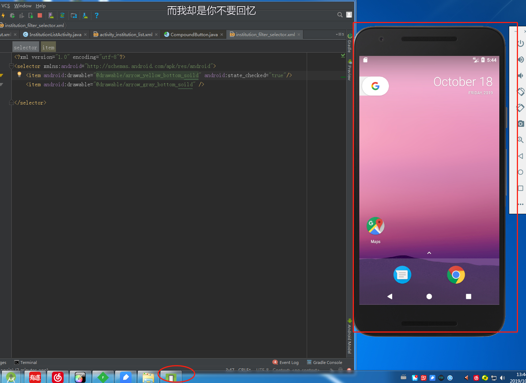Open the file explorer from the taskbar
This screenshot has height=383, width=526.
[148, 378]
